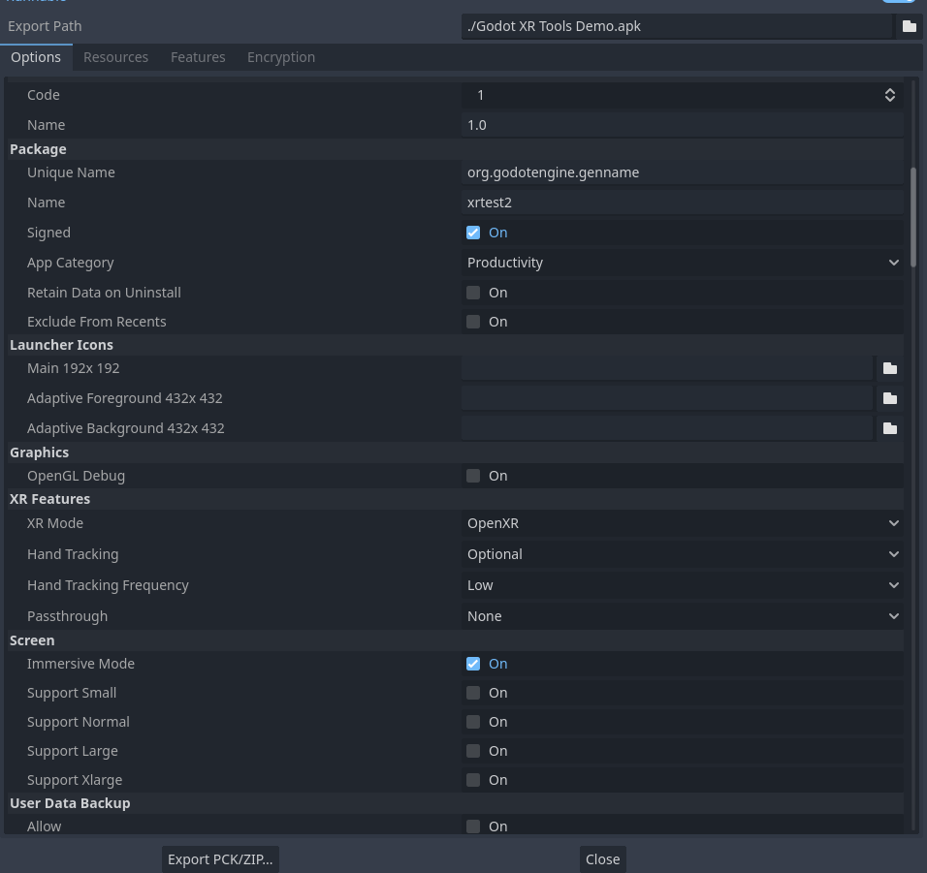This screenshot has width=927, height=873.
Task: Enable Retain Data on Uninstall
Action: (x=473, y=292)
